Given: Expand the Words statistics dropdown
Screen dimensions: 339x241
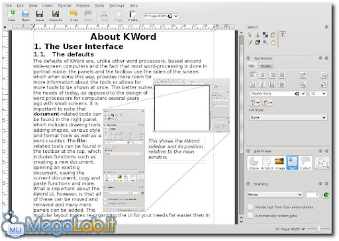Looking at the screenshot, I should tap(275, 195).
